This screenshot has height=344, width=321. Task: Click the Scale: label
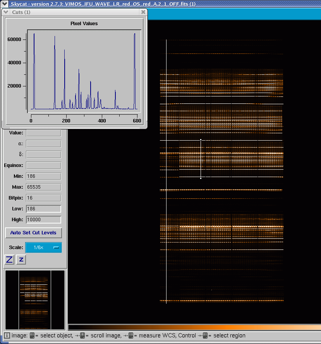(16, 248)
